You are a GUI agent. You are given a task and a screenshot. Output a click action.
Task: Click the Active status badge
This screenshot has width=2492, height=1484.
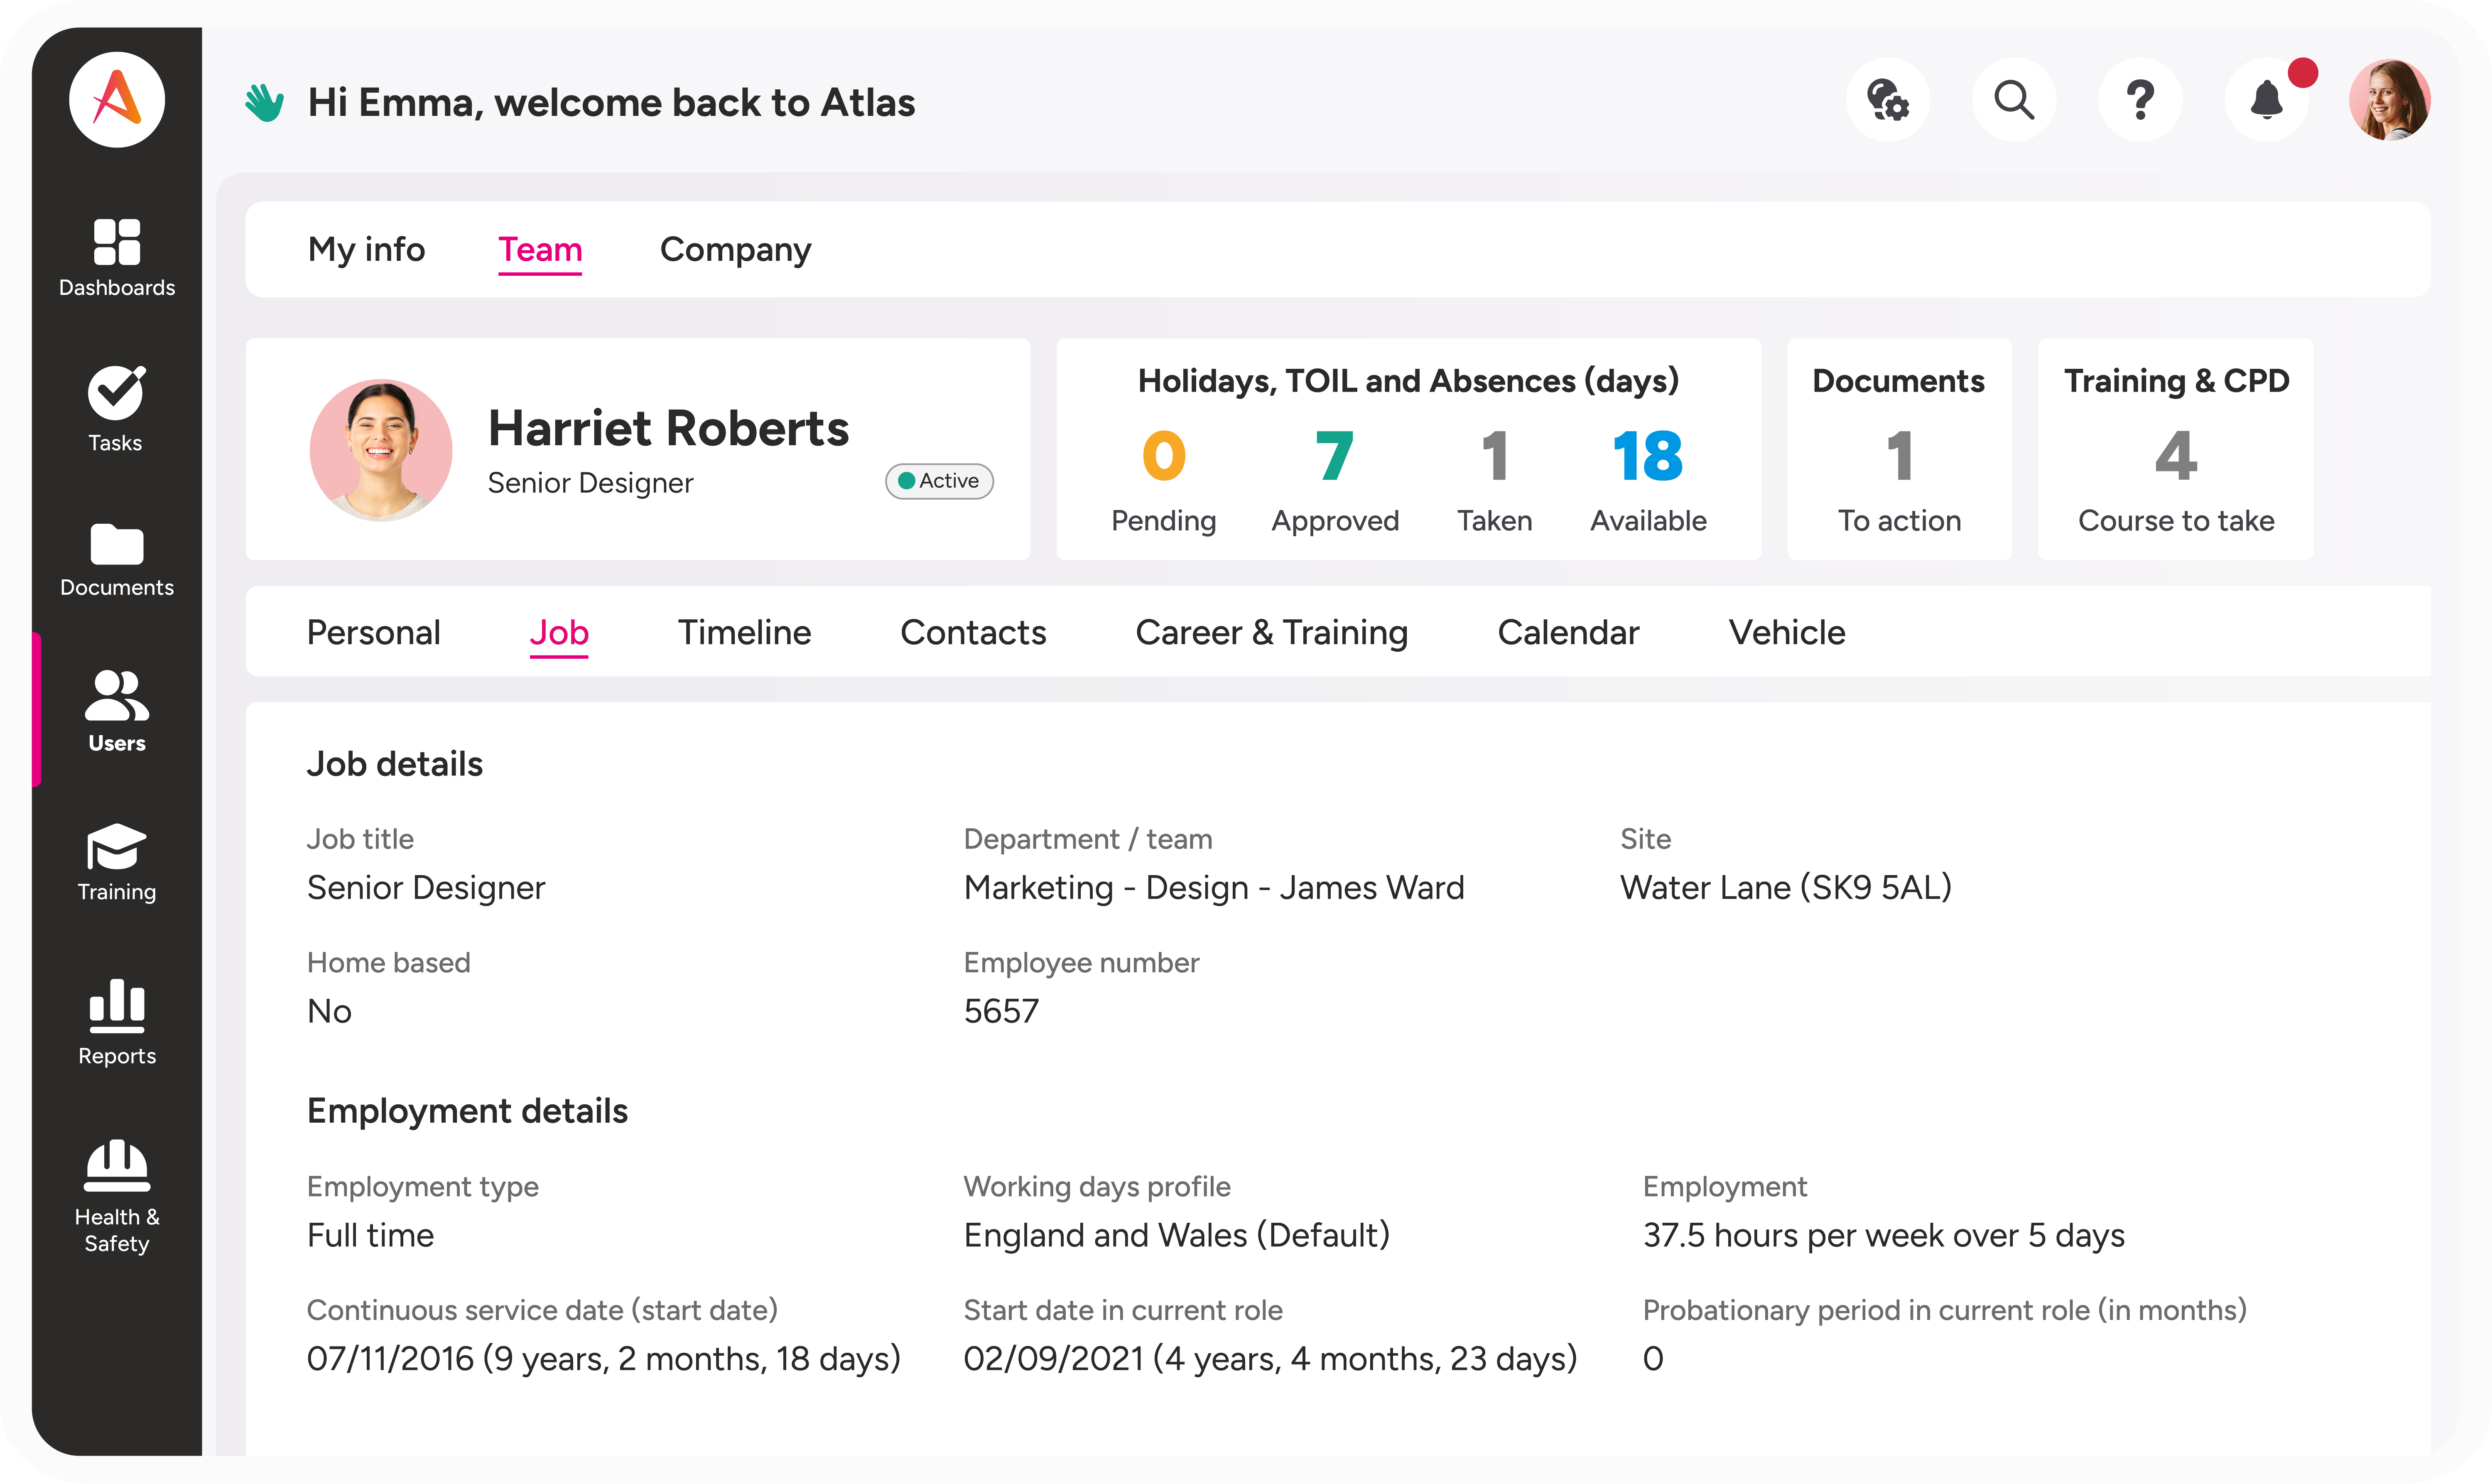pyautogui.click(x=939, y=481)
